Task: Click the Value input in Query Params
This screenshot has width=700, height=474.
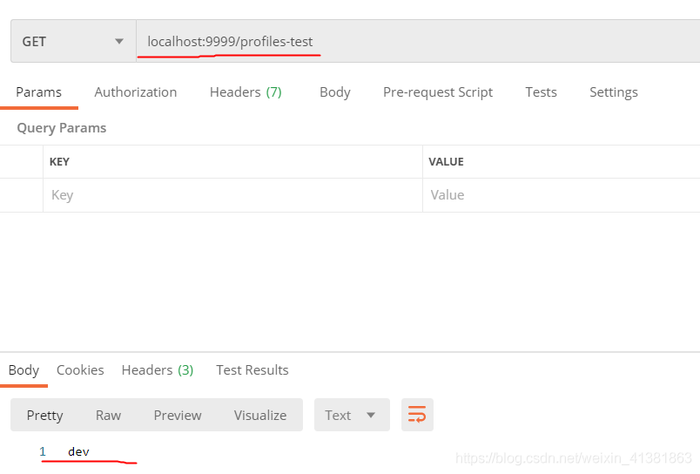Action: pyautogui.click(x=562, y=195)
